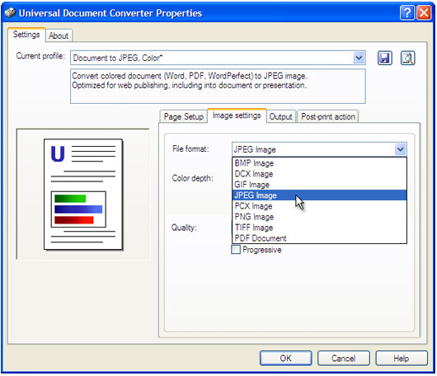Select BMP Image from the list
This screenshot has height=376, width=437.
(x=319, y=163)
